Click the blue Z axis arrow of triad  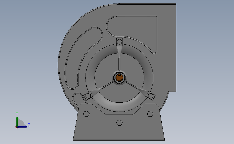point(22,127)
